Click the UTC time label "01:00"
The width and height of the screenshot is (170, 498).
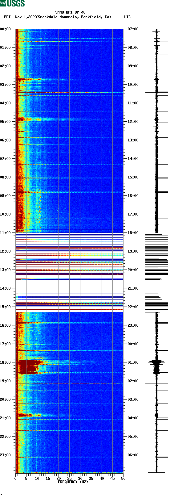pyautogui.click(x=133, y=362)
